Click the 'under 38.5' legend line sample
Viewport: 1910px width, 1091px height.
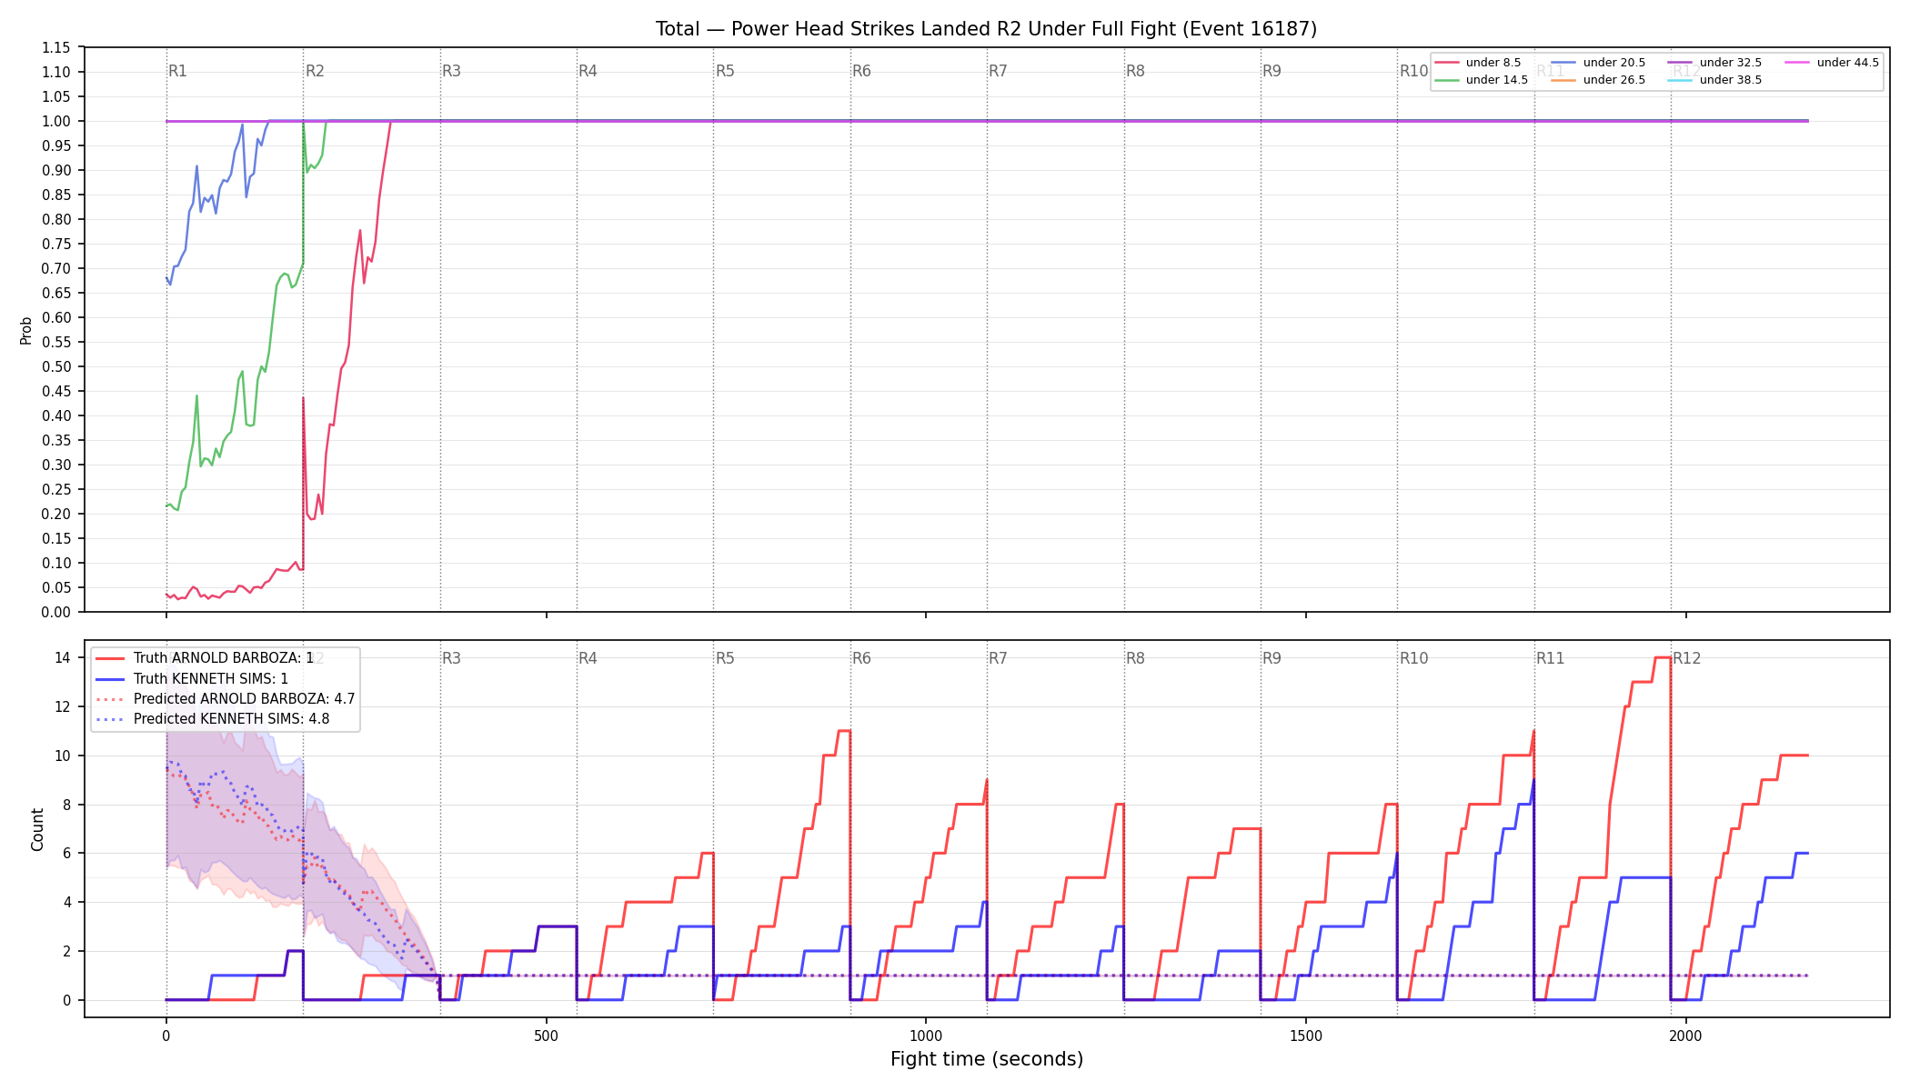pos(1680,80)
